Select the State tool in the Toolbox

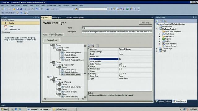[x=20, y=26]
